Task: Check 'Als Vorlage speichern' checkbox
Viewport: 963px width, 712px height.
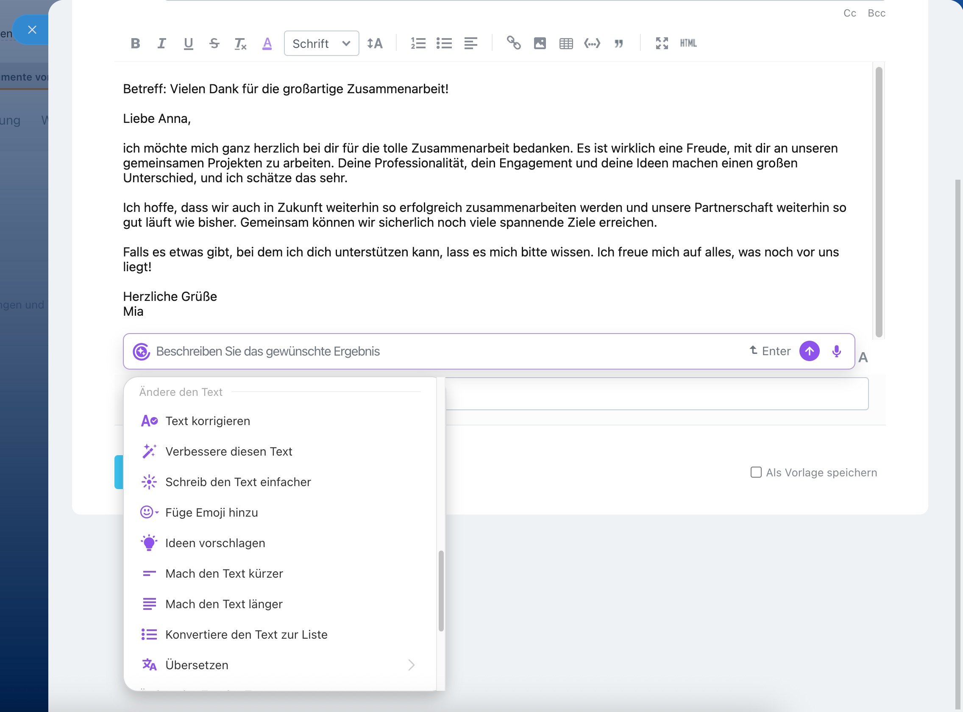Action: (x=756, y=473)
